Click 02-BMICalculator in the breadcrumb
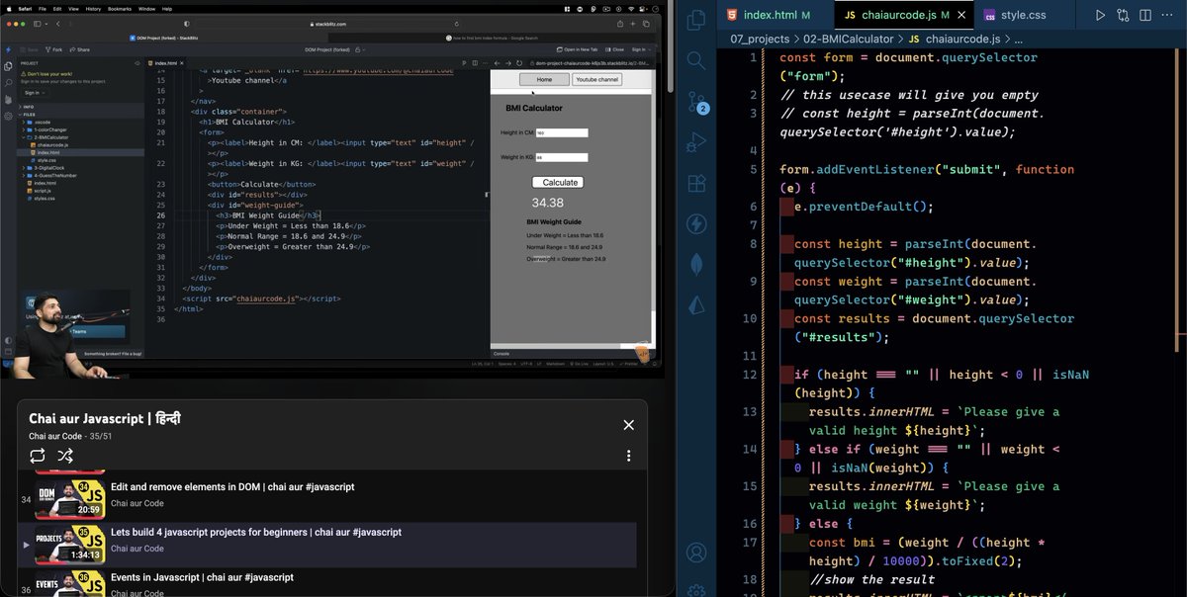1187x597 pixels. pyautogui.click(x=851, y=40)
